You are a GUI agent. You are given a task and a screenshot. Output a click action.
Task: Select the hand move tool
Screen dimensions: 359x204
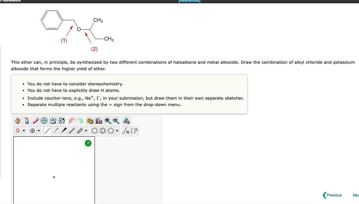(x=17, y=121)
